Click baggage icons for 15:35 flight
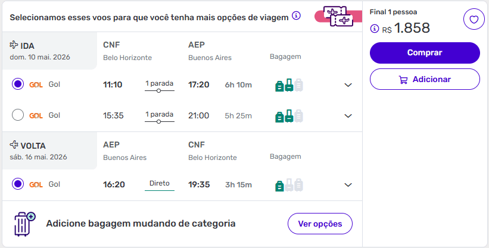This screenshot has width=489, height=248. click(289, 116)
